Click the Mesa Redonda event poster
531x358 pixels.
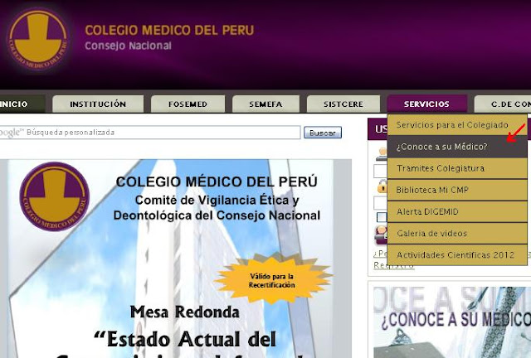click(175, 259)
